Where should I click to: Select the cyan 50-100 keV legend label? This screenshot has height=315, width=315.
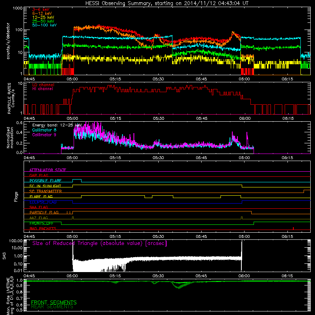44,25
